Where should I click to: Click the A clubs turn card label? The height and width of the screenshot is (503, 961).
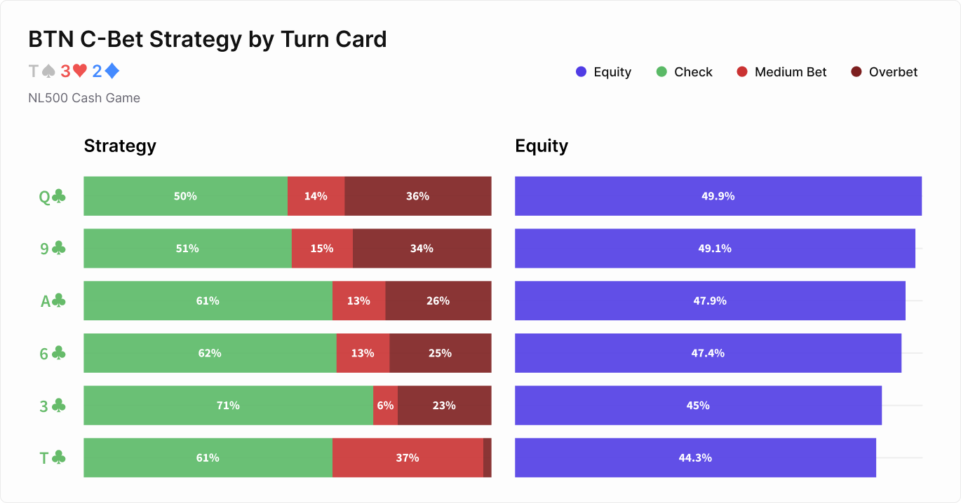(52, 301)
